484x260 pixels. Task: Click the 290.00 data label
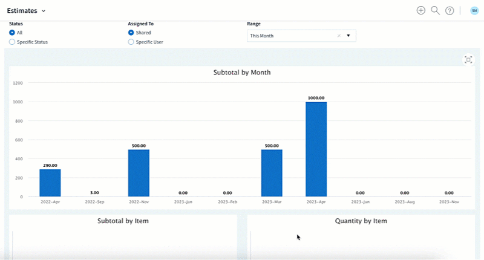50,165
